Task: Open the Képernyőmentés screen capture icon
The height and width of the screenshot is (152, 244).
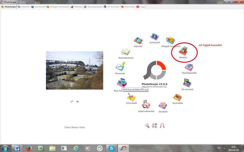Action: pyautogui.click(x=146, y=104)
